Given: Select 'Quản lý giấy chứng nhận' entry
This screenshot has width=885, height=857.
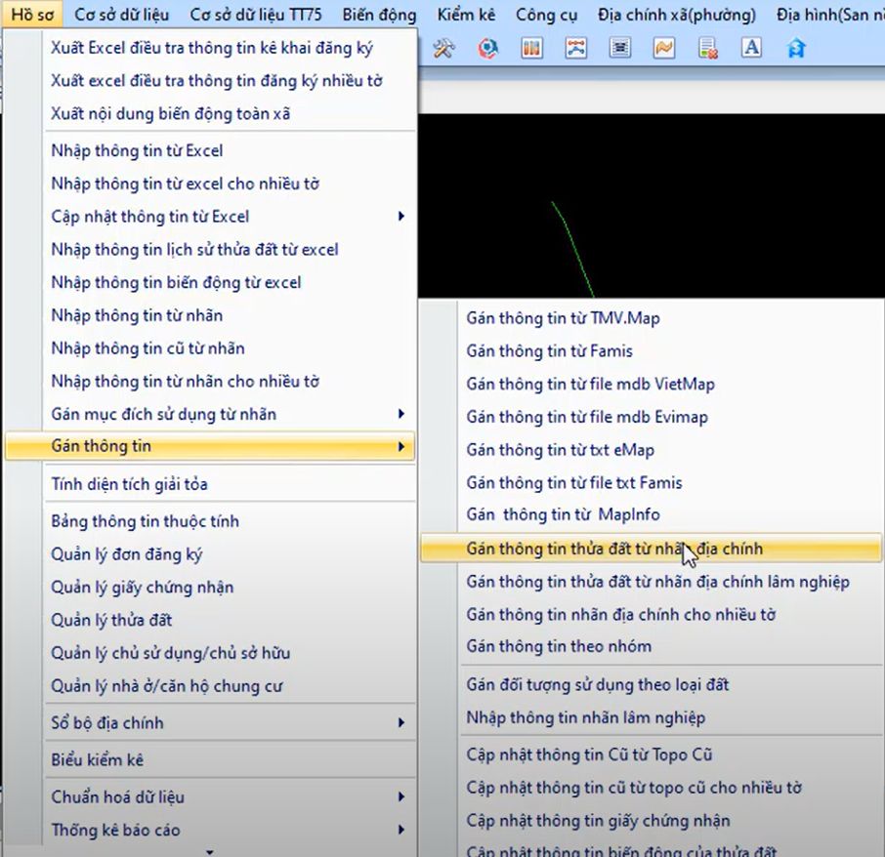Looking at the screenshot, I should point(143,588).
